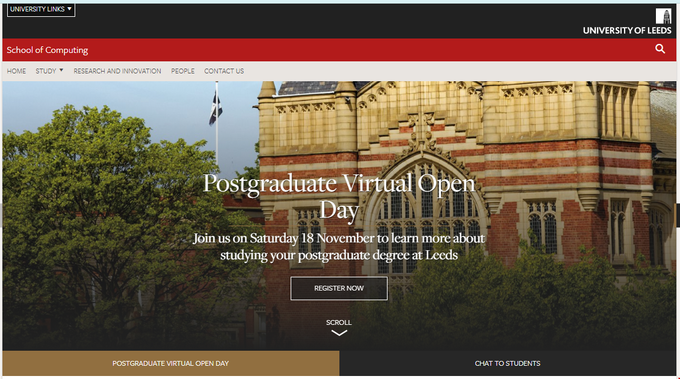Viewport: 680px width, 379px height.
Task: Click the University of Leeds tower logo
Action: pos(663,16)
